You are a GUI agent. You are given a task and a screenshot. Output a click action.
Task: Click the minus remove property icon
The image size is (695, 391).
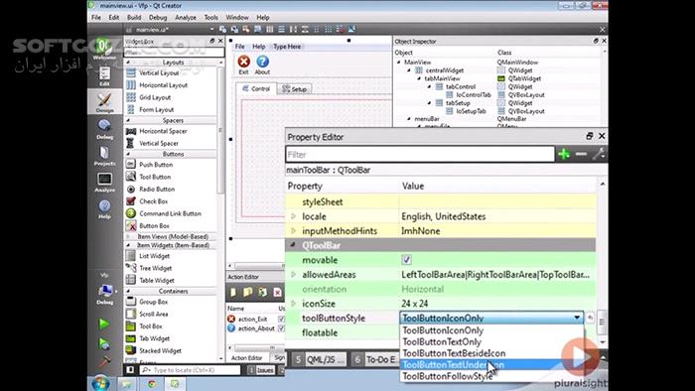(x=581, y=154)
